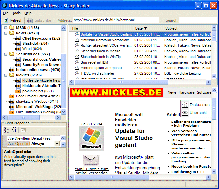Collapse the Nickles folder node
The width and height of the screenshot is (219, 189).
pos(6,75)
